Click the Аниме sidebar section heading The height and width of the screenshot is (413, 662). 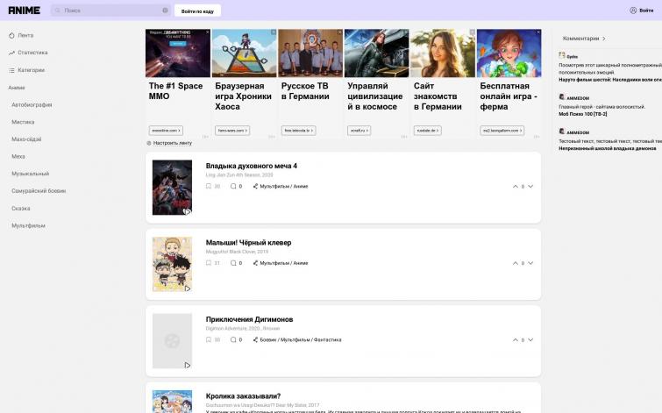point(17,88)
